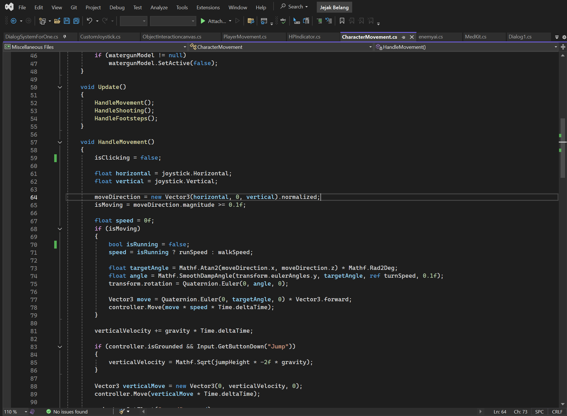Toggle a bookmark on current line
Viewport: 567px width, 416px height.
point(342,21)
